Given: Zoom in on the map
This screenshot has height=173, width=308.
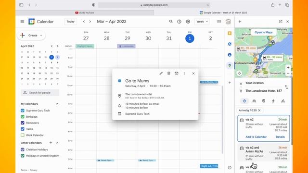Looking at the screenshot, I should click(x=288, y=67).
